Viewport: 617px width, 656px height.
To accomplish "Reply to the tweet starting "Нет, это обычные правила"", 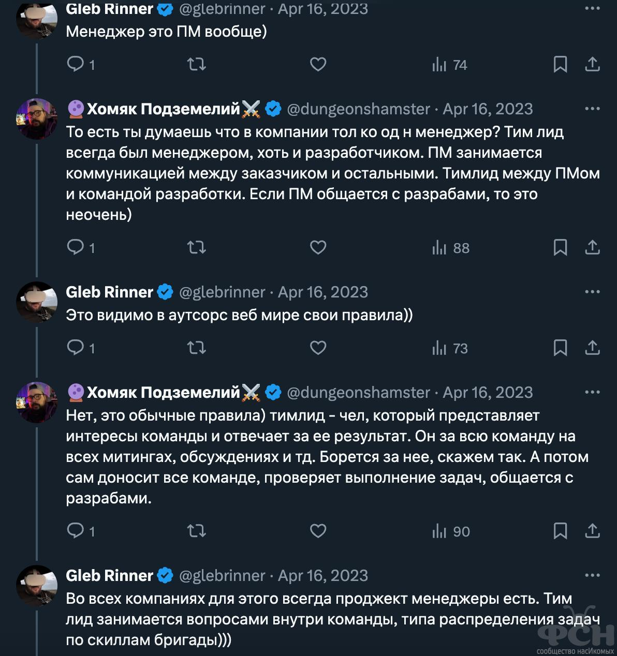I will click(x=76, y=531).
